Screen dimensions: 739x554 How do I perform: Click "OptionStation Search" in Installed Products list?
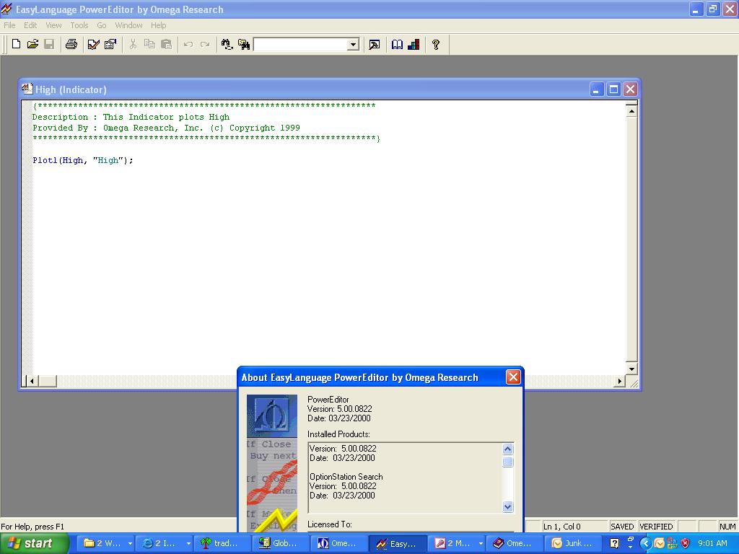pos(346,477)
